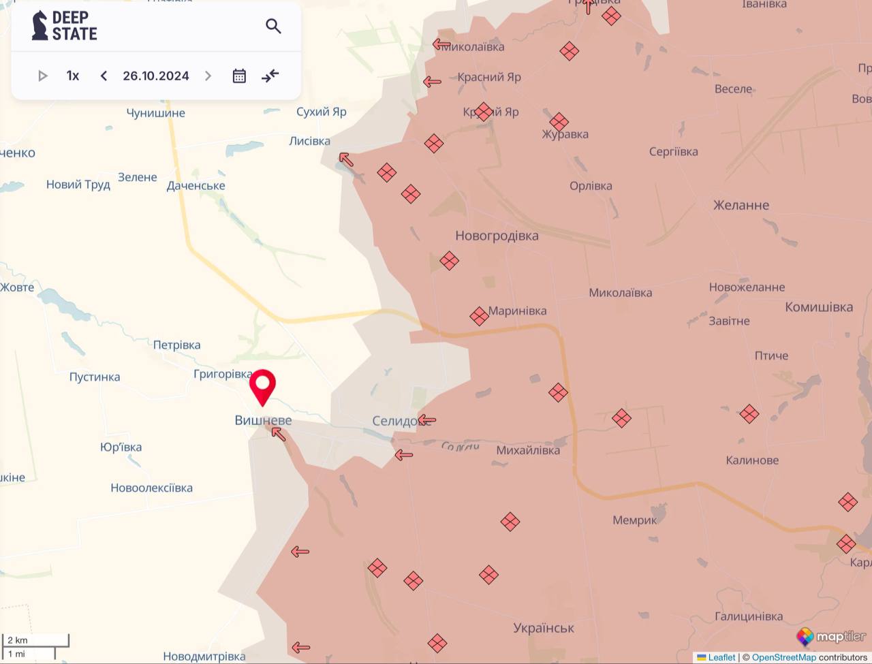
Task: Click the MapTiler logo
Action: tap(832, 637)
